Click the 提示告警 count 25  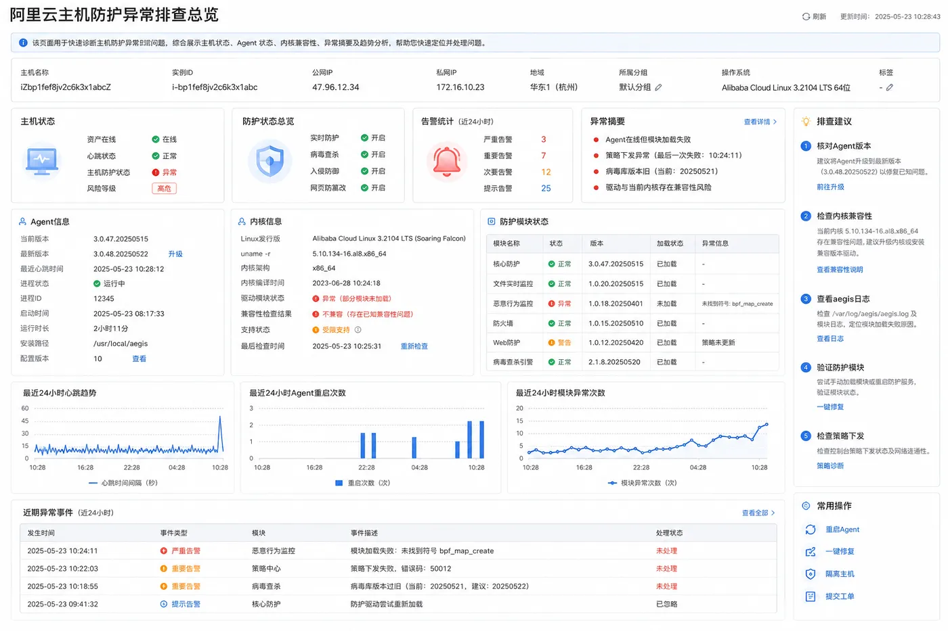tap(546, 189)
